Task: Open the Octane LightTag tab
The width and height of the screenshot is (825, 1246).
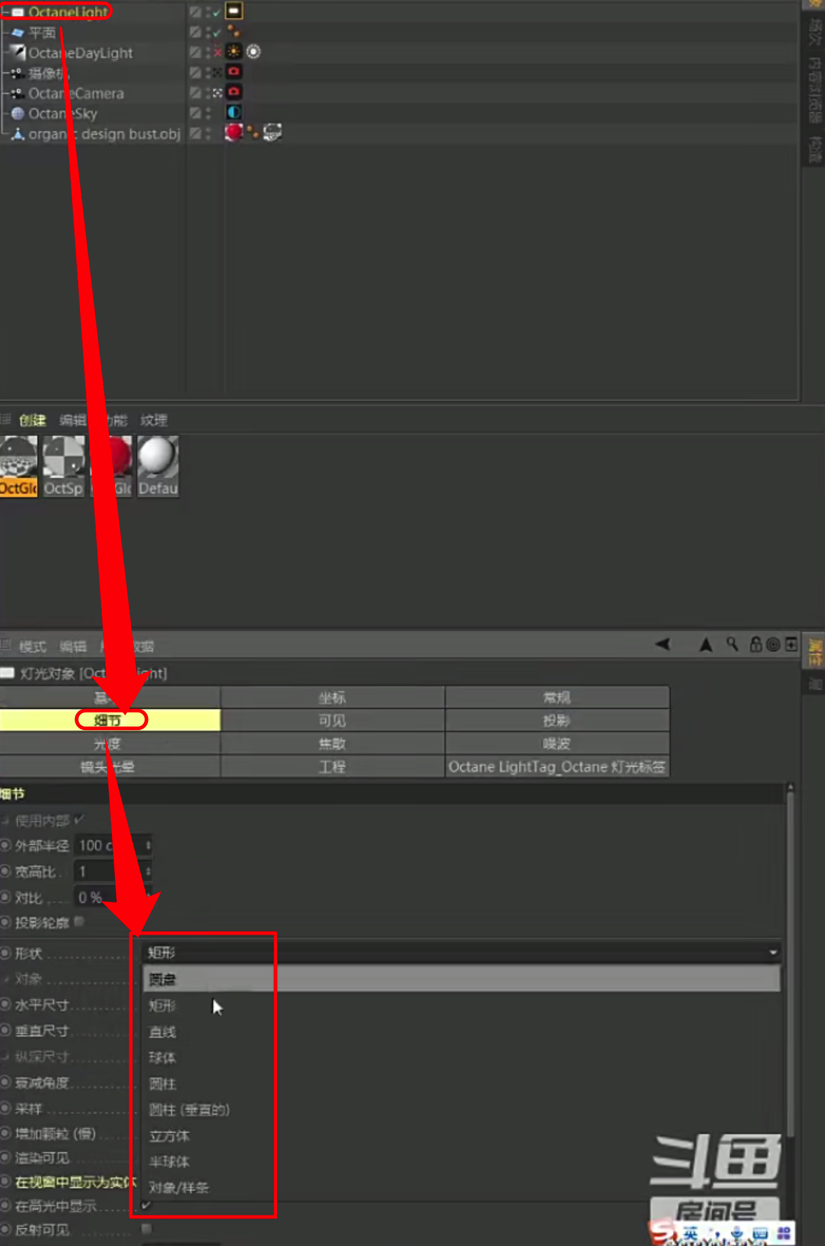Action: point(557,766)
